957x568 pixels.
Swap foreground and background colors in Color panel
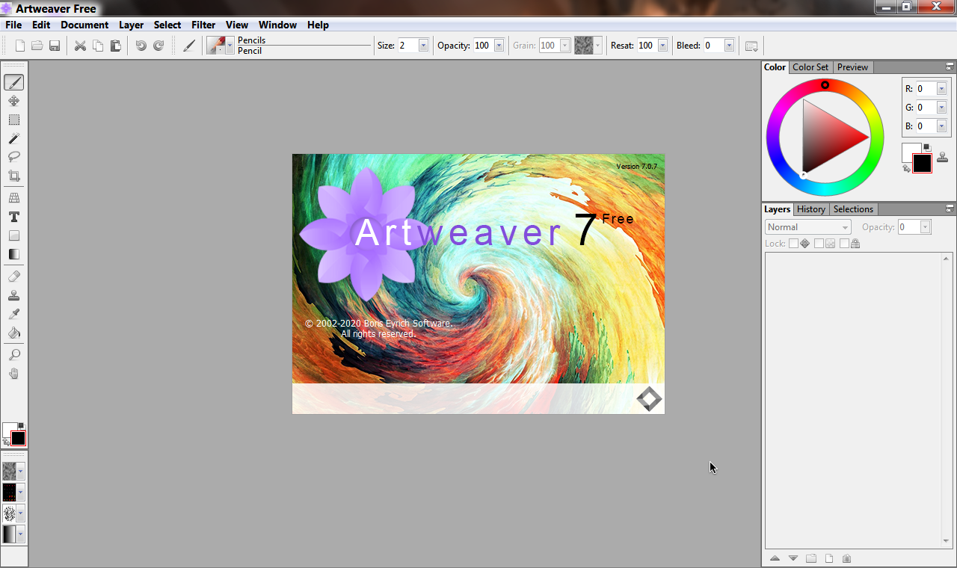click(906, 169)
